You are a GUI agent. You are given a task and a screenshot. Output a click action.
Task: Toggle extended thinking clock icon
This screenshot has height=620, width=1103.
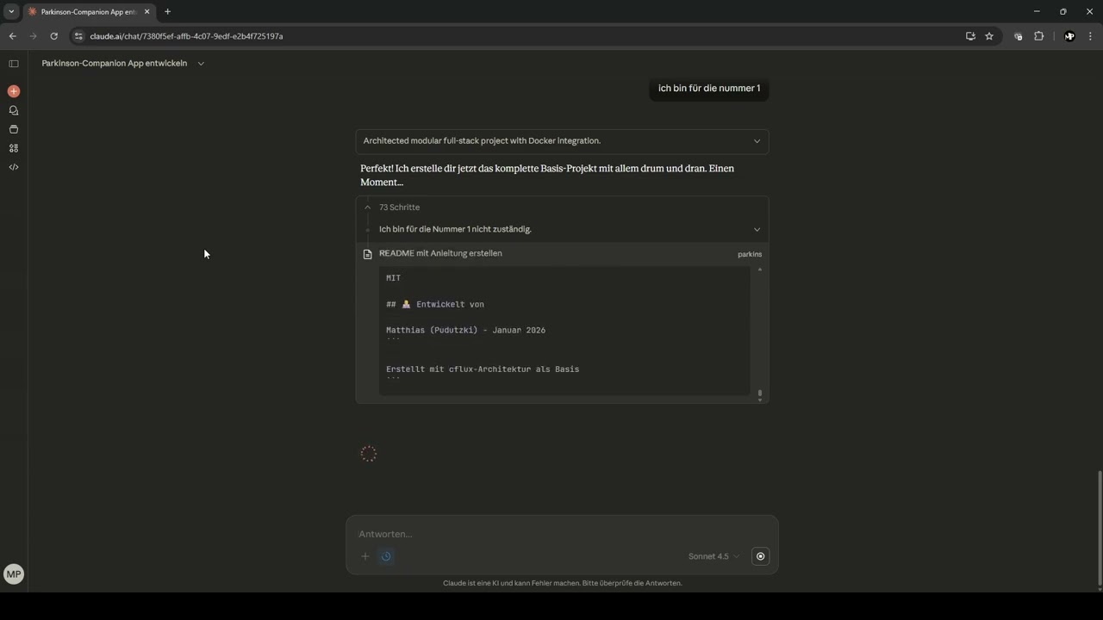point(386,556)
